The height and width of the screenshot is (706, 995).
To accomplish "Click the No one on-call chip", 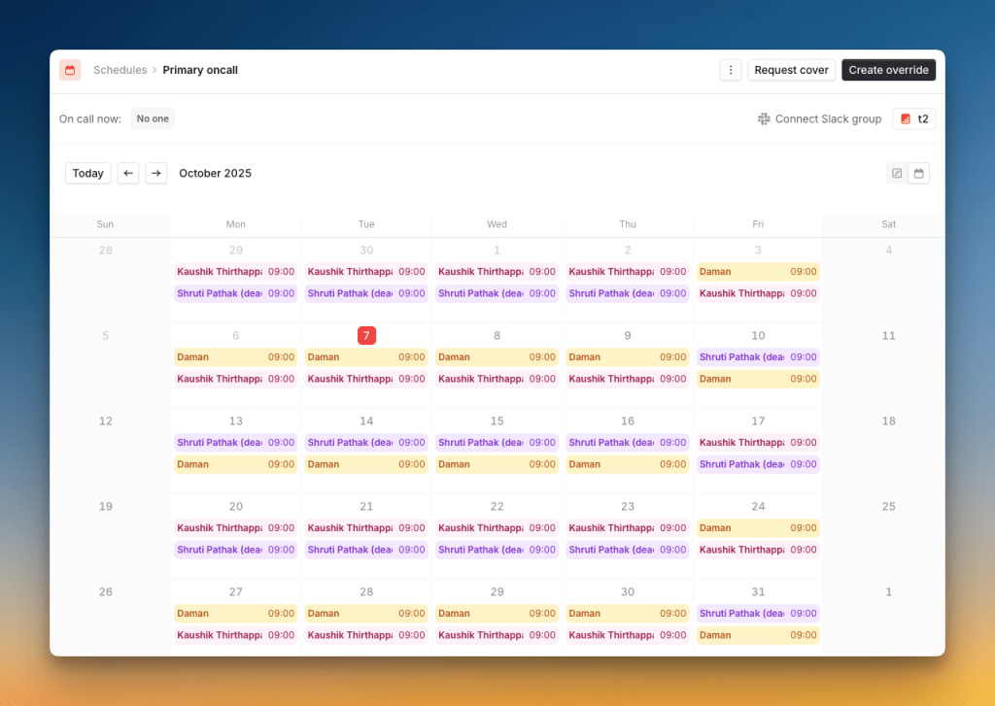I will [152, 118].
